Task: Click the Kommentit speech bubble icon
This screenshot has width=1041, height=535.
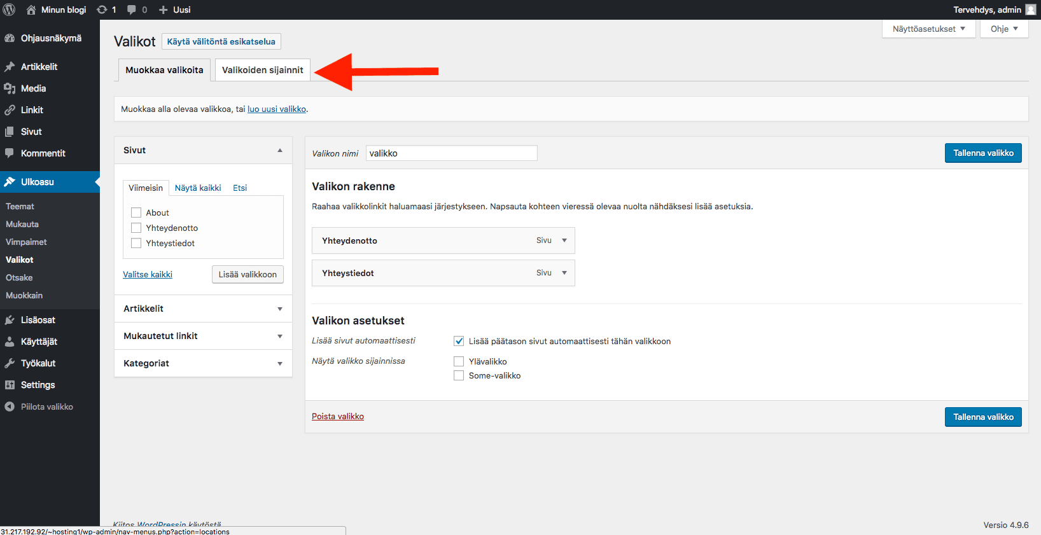Action: click(x=10, y=153)
